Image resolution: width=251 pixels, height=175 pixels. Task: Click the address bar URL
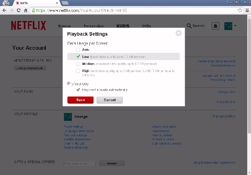(82, 10)
